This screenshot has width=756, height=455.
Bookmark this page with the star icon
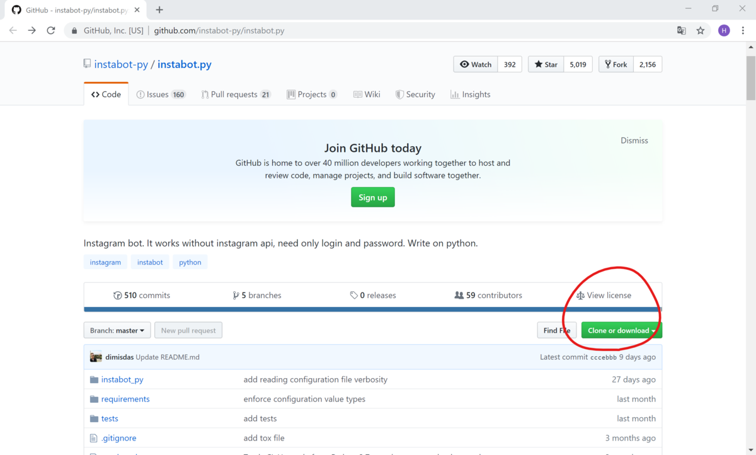pyautogui.click(x=700, y=30)
